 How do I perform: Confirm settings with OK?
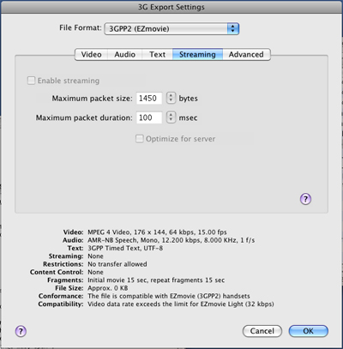point(309,331)
